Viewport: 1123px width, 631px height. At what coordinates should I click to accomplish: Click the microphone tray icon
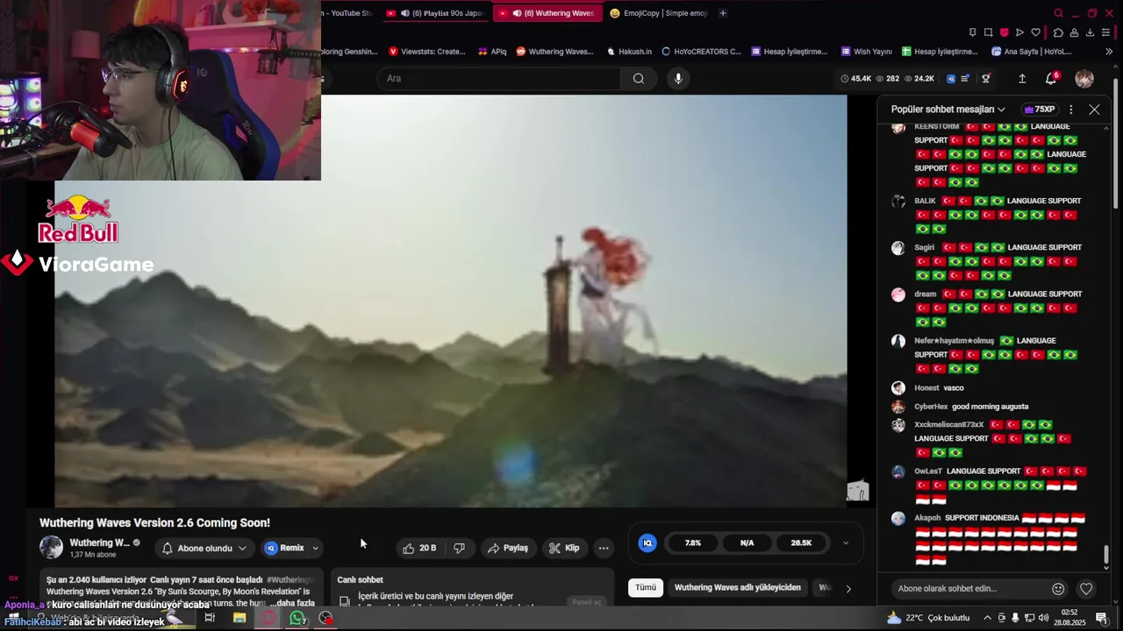(x=1016, y=618)
